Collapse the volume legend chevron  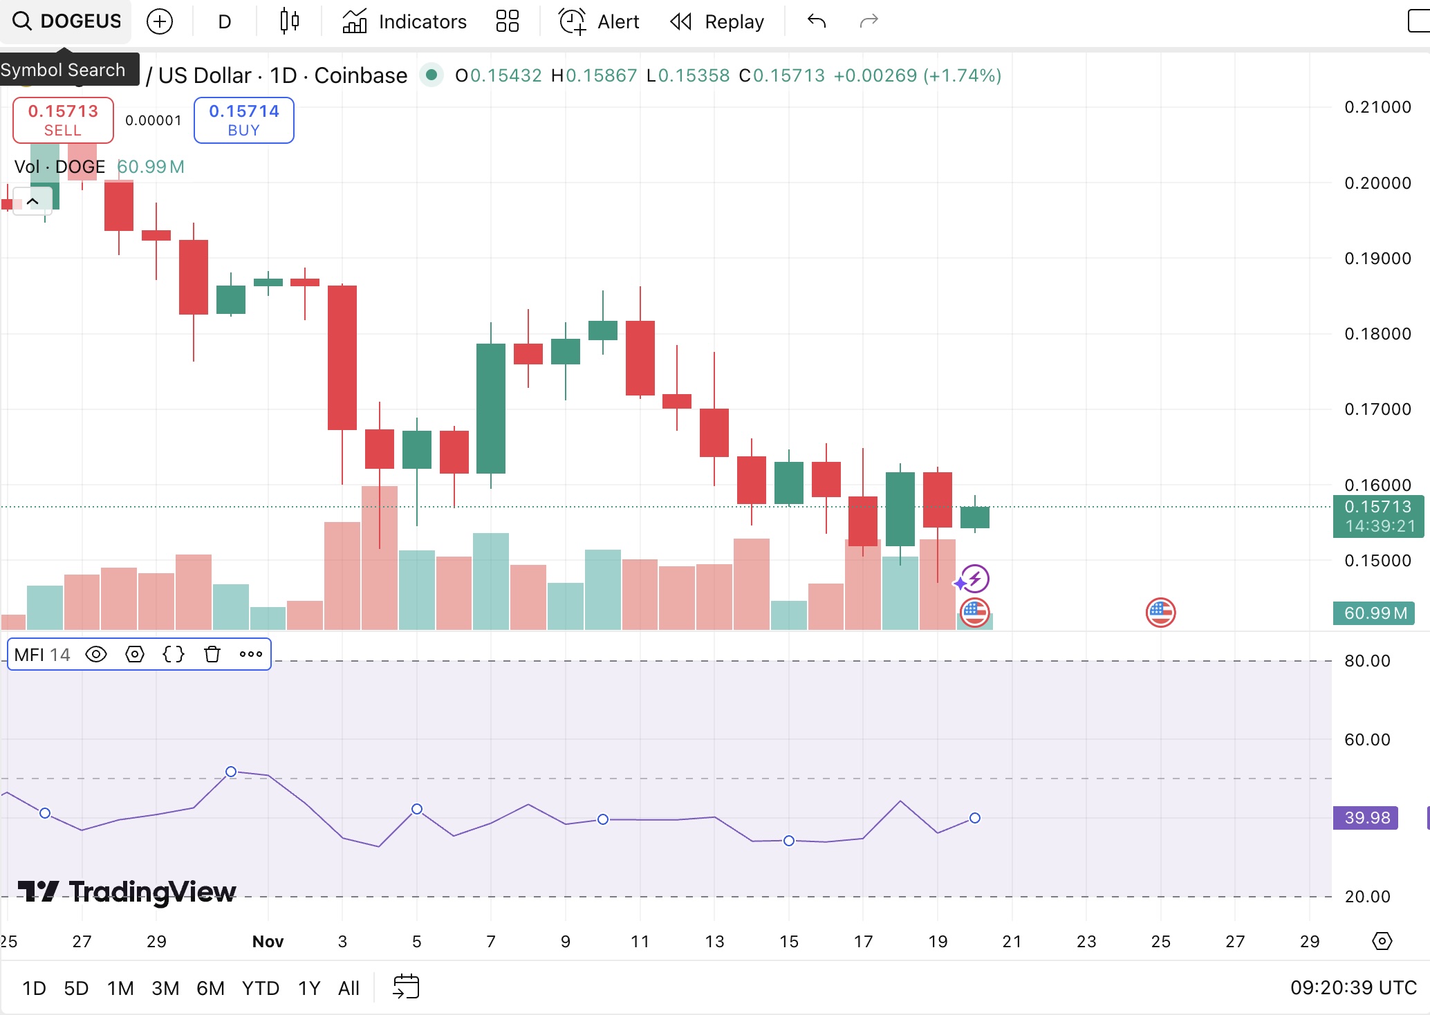tap(32, 201)
